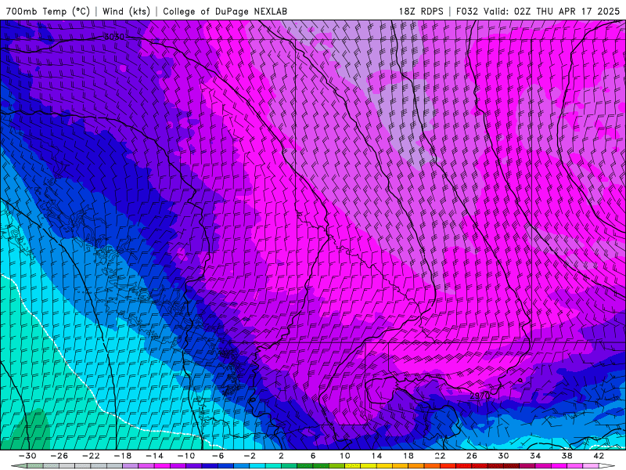Click the -26 value on the color scale
Image resolution: width=626 pixels, height=470 pixels.
pos(59,456)
